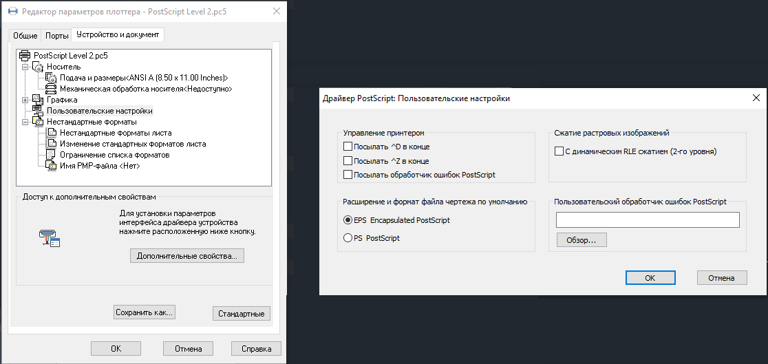The image size is (768, 364).
Task: Click the Нестандартные форматы folder icon
Action: (38, 122)
